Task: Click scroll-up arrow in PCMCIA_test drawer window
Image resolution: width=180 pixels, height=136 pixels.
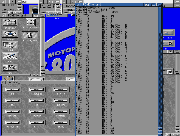Action: [x=43, y=69]
